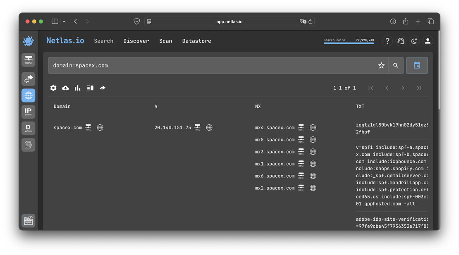This screenshot has width=459, height=255.
Task: Open the Datastore tab
Action: (x=196, y=41)
